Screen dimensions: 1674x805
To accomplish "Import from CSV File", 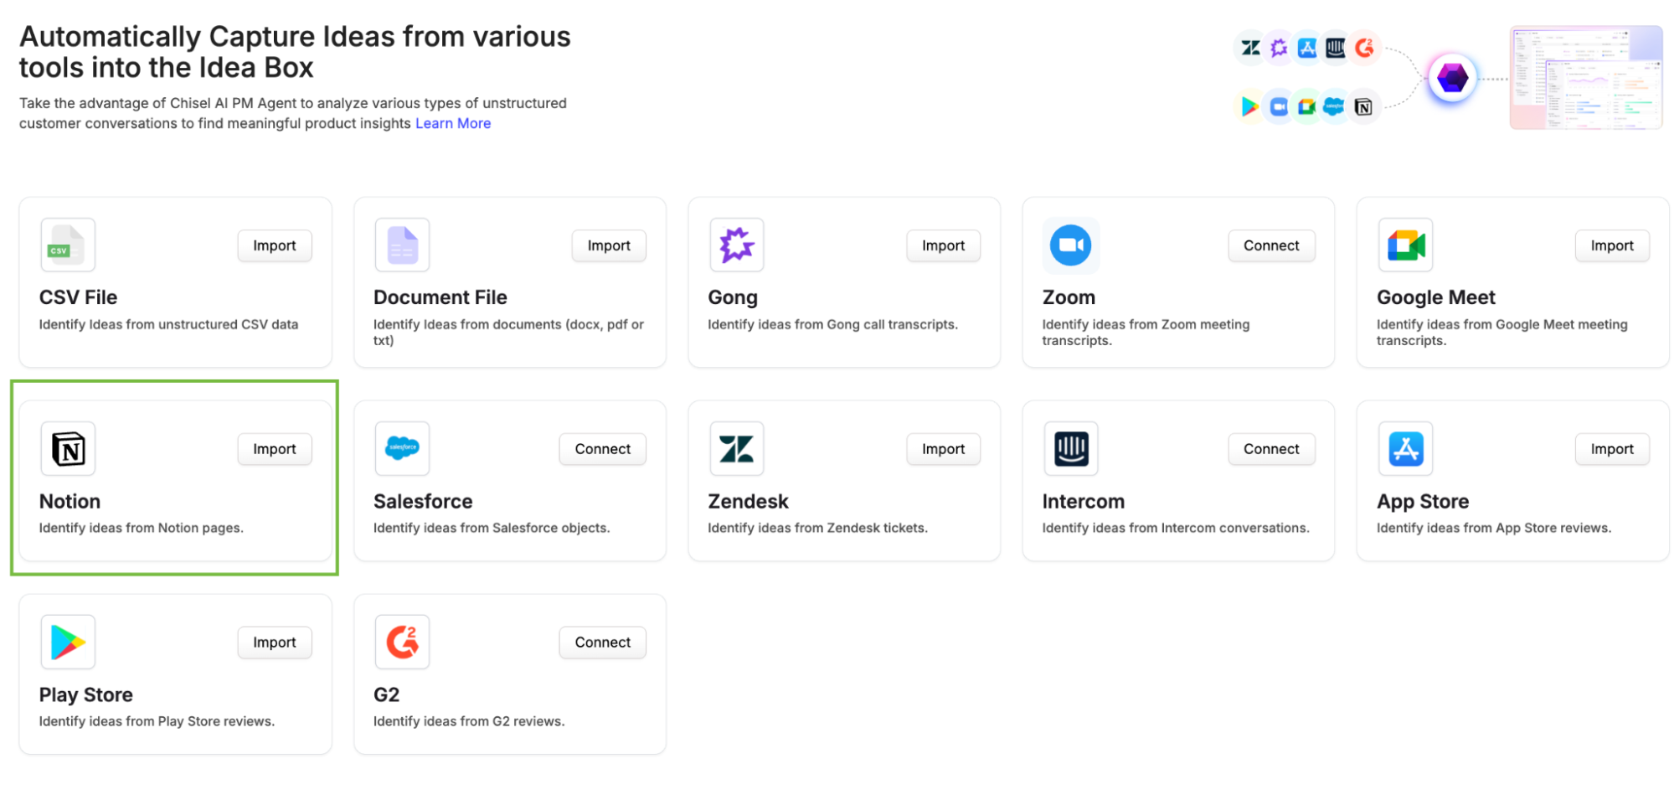I will 274,245.
